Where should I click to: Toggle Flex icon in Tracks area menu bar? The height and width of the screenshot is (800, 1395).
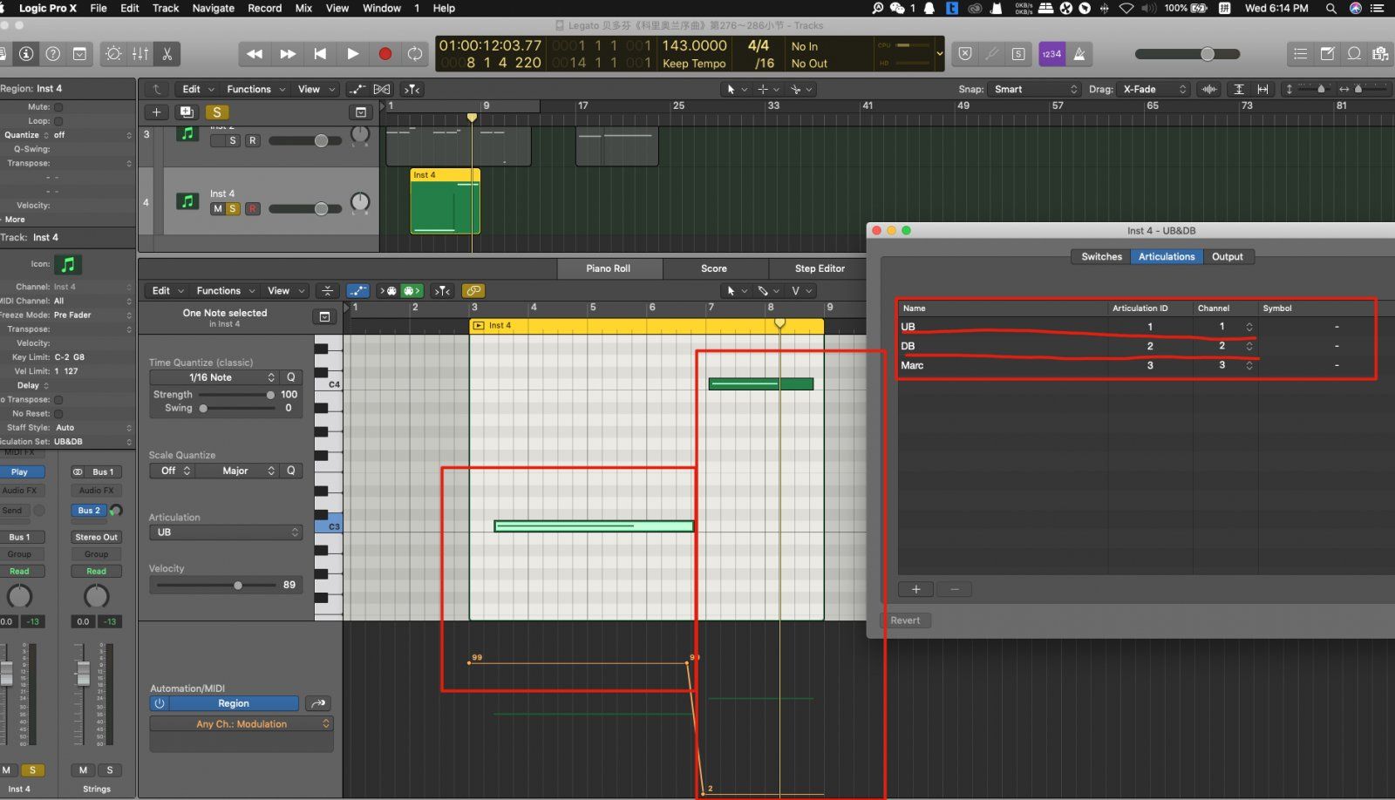coord(382,89)
